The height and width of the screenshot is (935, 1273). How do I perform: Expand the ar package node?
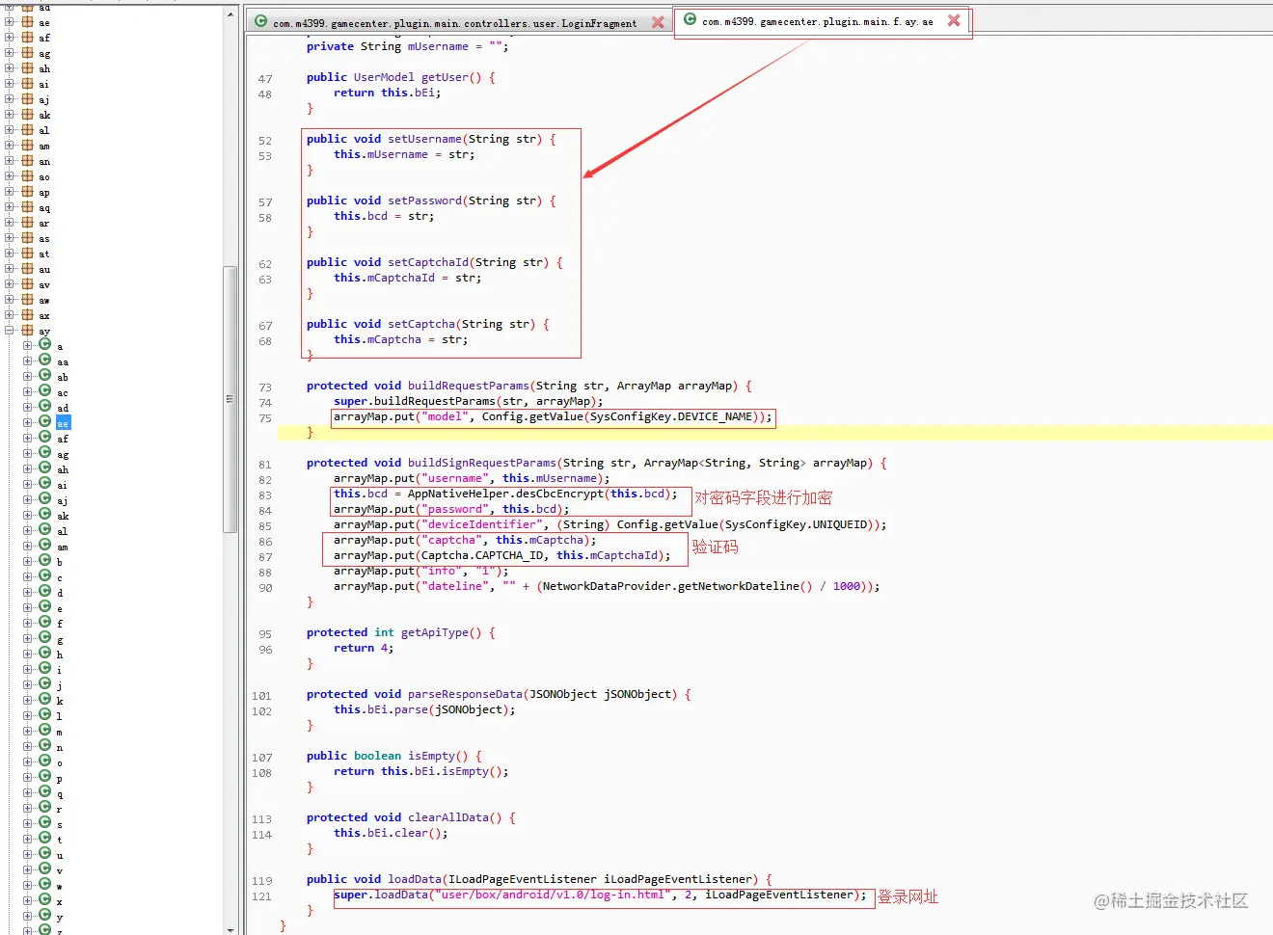click(10, 223)
